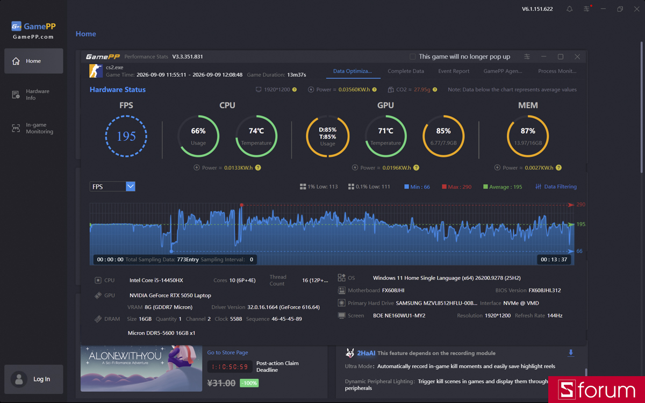Image resolution: width=645 pixels, height=403 pixels.
Task: Open main window settings sliders icon
Action: point(586,9)
